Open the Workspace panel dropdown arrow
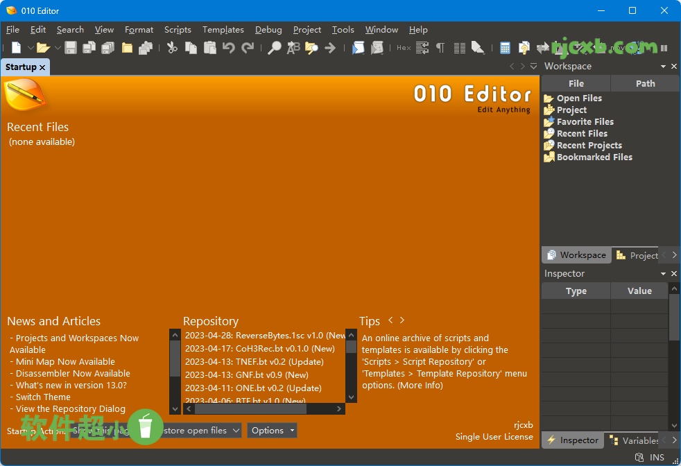The image size is (681, 466). point(663,66)
